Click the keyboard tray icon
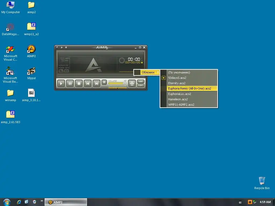The image size is (275, 206). 240,202
